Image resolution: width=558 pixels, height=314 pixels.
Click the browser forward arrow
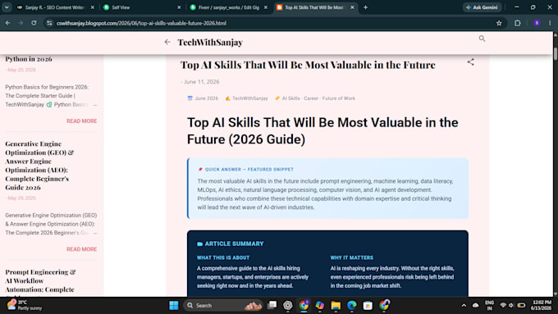pos(21,23)
